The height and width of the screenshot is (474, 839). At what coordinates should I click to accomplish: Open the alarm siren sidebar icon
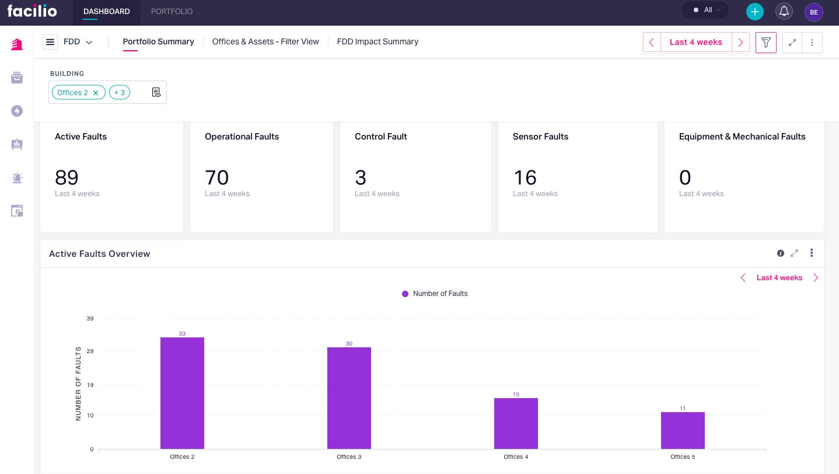coord(17,178)
